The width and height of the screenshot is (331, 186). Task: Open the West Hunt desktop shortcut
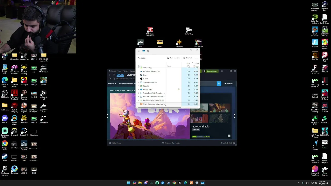coord(179,43)
